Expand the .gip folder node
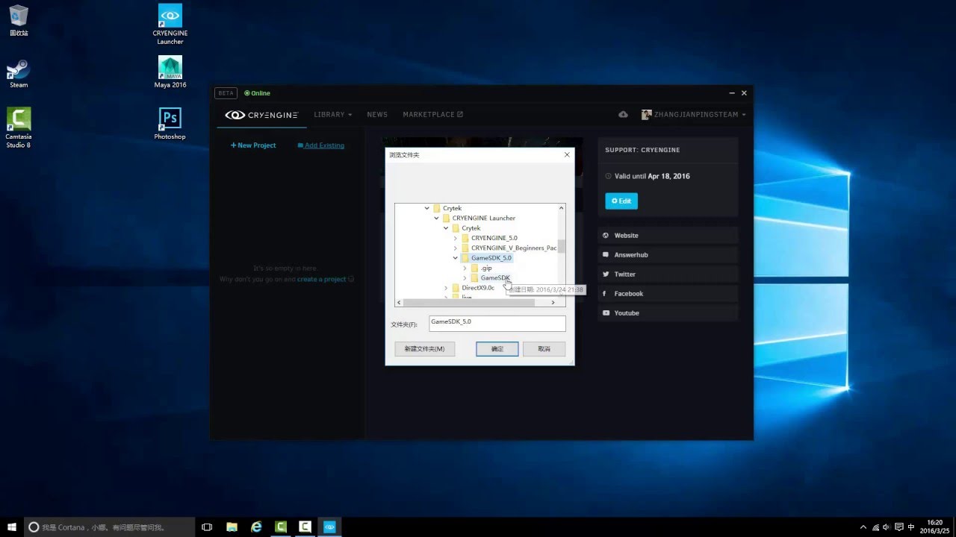The height and width of the screenshot is (537, 956). point(465,268)
